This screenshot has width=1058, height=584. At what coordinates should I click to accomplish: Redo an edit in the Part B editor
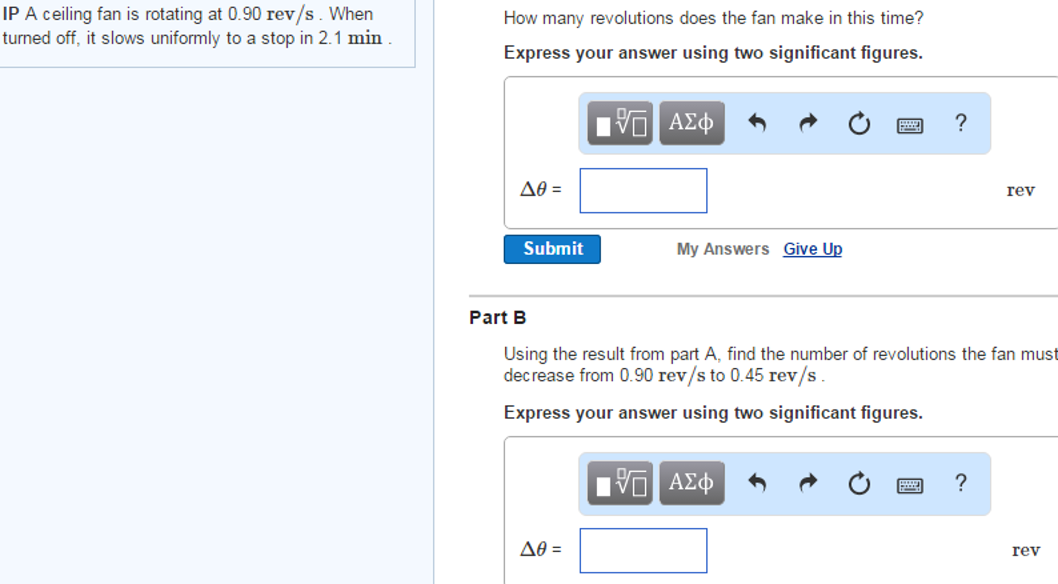point(807,483)
